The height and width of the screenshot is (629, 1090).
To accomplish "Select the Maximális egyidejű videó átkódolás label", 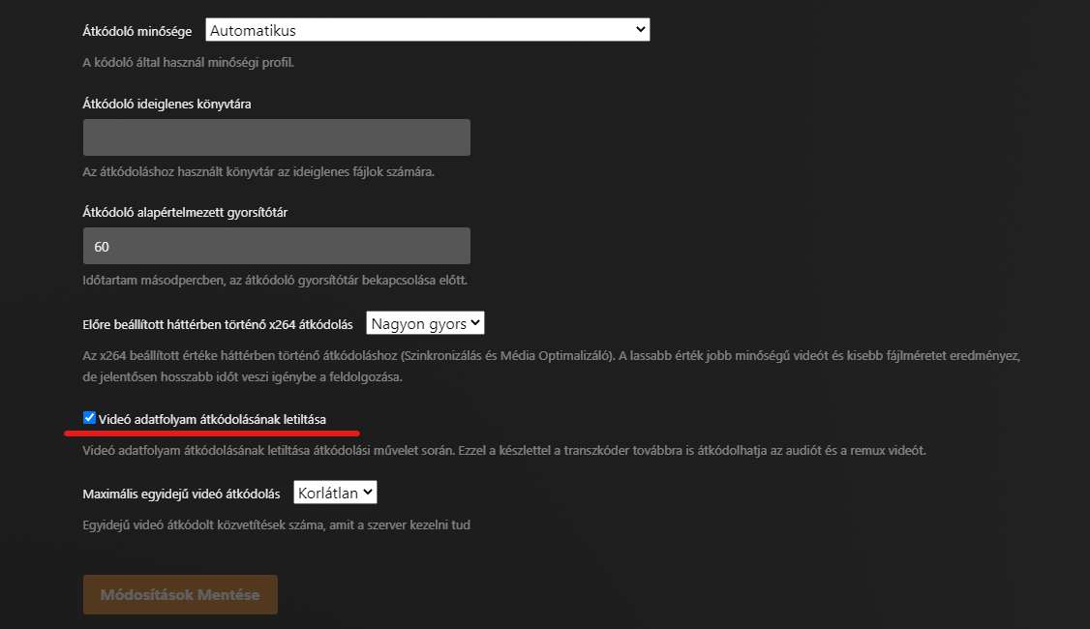I will 181,494.
